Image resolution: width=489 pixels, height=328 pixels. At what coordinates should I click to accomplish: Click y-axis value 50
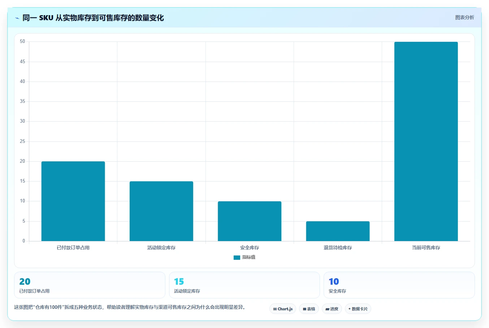(x=22, y=41)
